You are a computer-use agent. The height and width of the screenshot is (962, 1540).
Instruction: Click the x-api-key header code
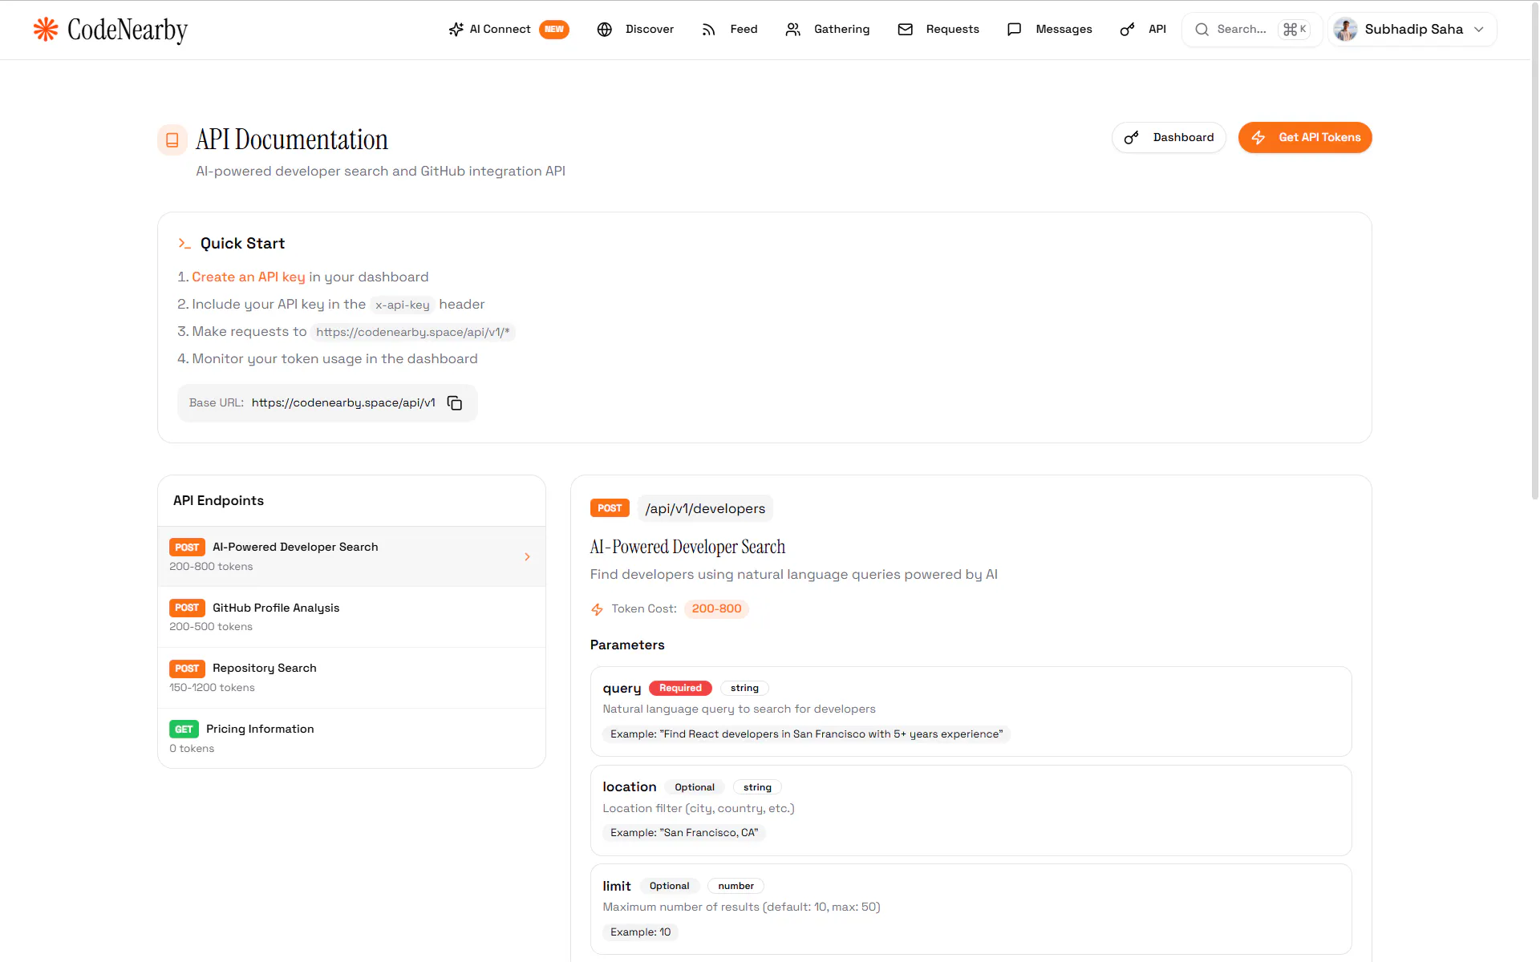point(403,305)
